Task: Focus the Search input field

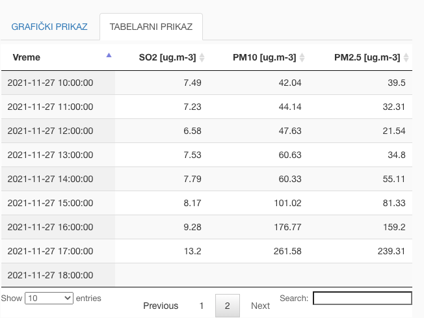Action: pyautogui.click(x=362, y=298)
